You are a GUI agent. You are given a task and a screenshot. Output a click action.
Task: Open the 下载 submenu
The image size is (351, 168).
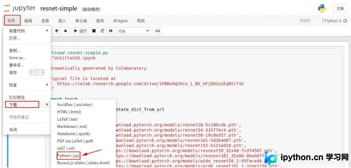(x=27, y=105)
